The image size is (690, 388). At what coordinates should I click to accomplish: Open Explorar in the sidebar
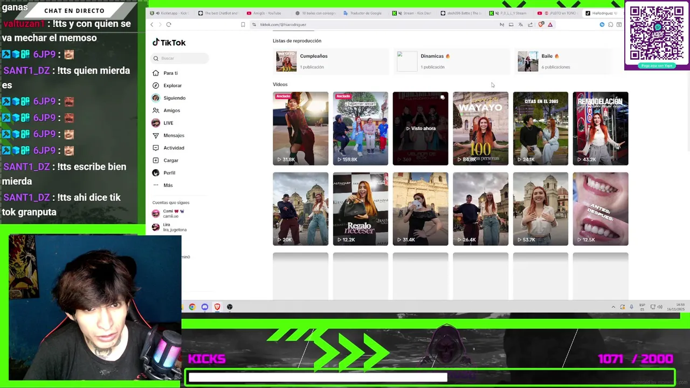tap(167, 86)
